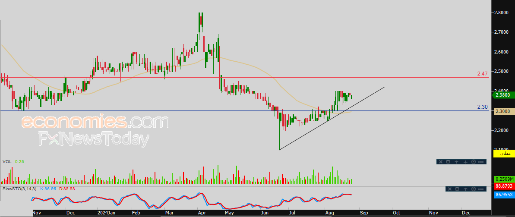The height and width of the screenshot is (217, 515).
Task: Click the 2.6000 price axis label
Action: (502, 52)
